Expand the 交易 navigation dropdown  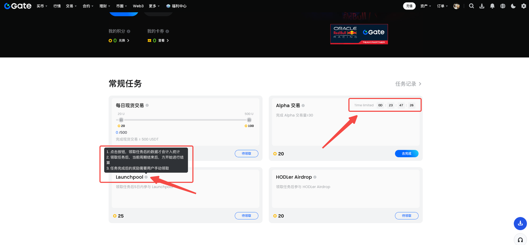[69, 6]
